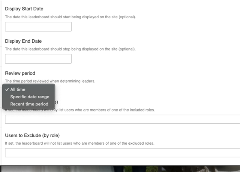Click the 'Display Start Date' label
The height and width of the screenshot is (172, 240).
pos(24,9)
